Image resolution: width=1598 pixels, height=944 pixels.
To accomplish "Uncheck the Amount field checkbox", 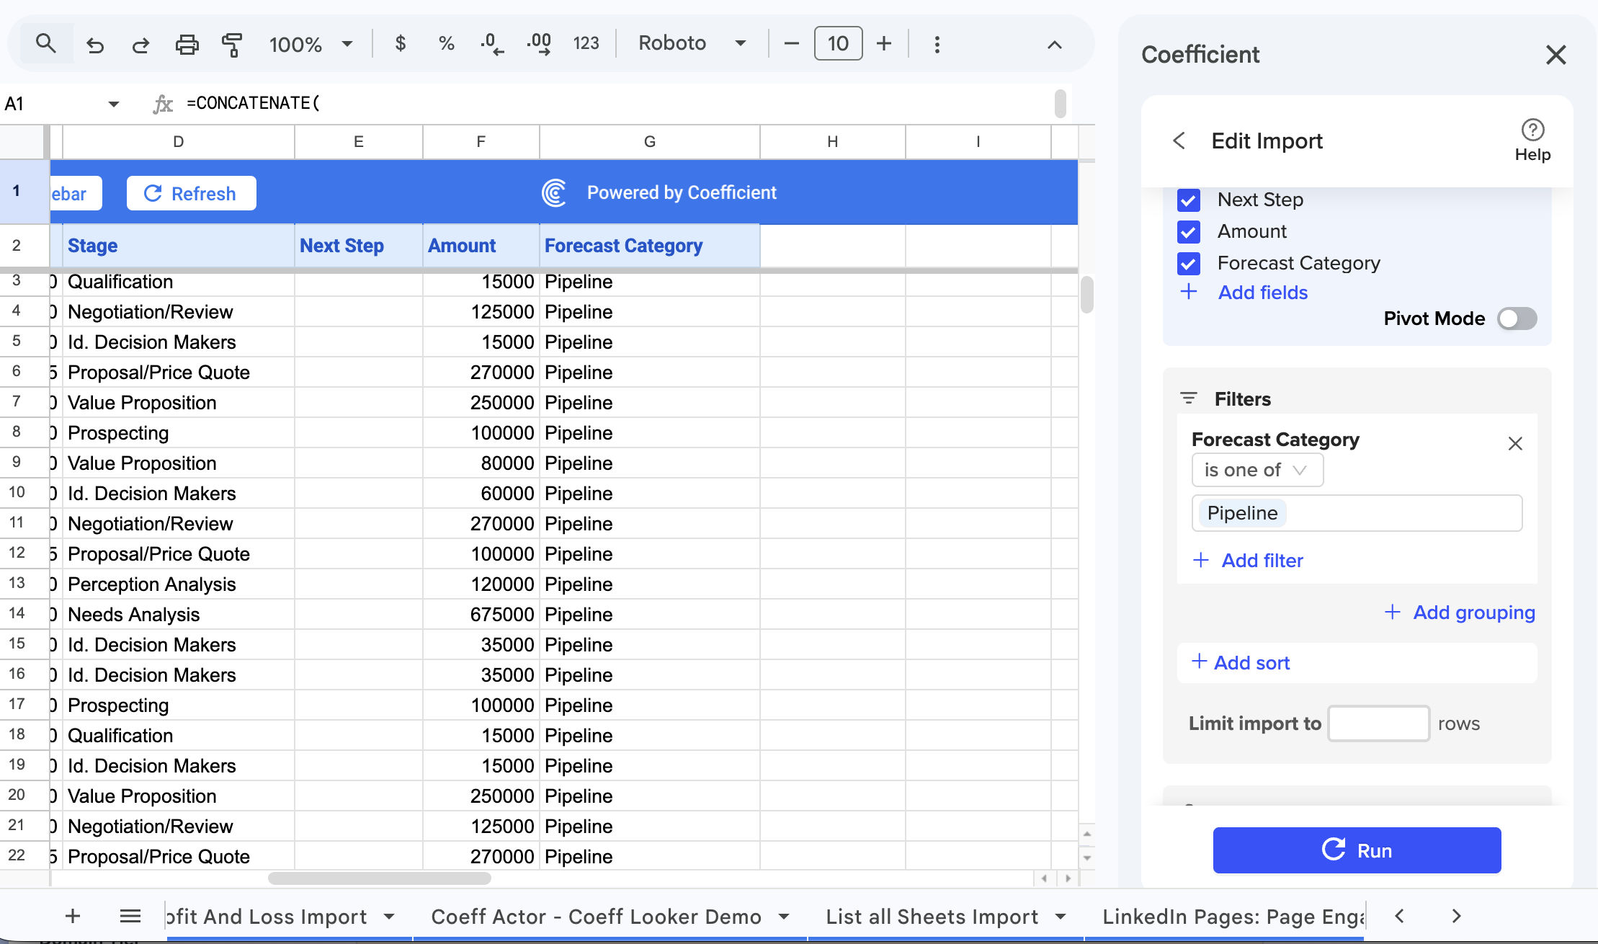I will [1189, 232].
